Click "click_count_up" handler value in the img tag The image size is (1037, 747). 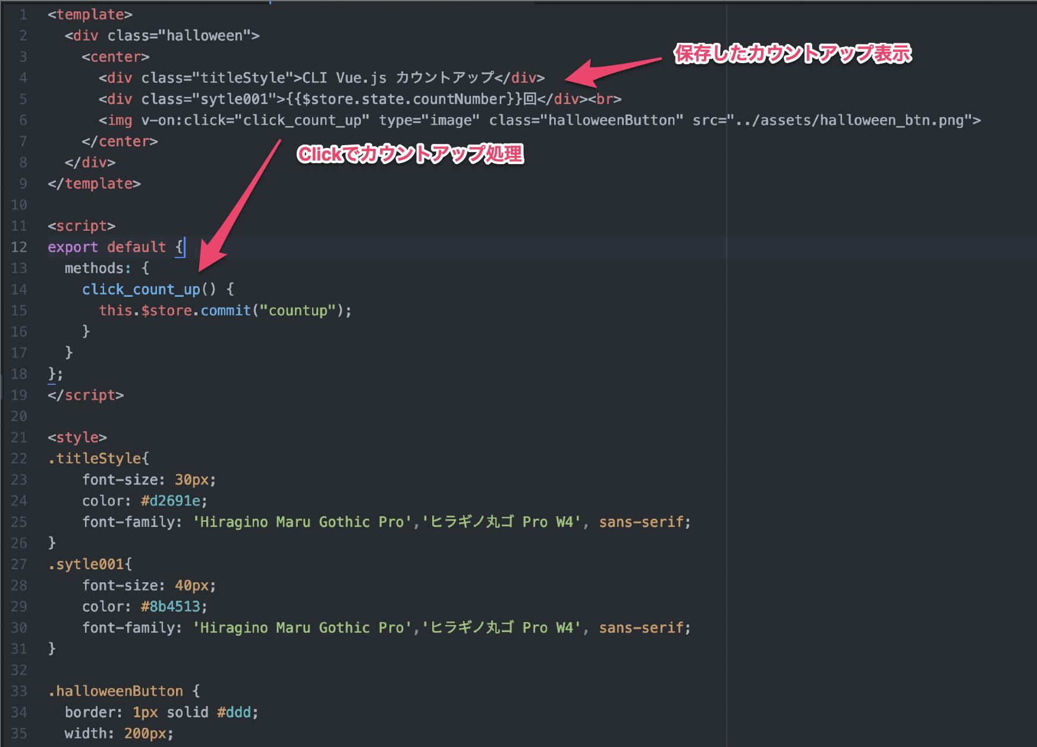pyautogui.click(x=303, y=120)
